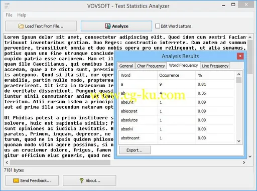Click the question mark icon on About

[81, 180]
